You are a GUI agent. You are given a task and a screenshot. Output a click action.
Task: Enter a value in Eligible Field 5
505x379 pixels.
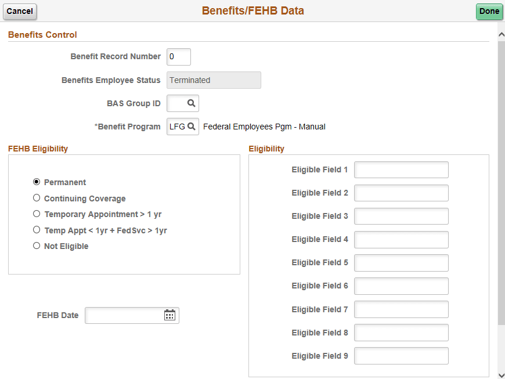(x=401, y=262)
